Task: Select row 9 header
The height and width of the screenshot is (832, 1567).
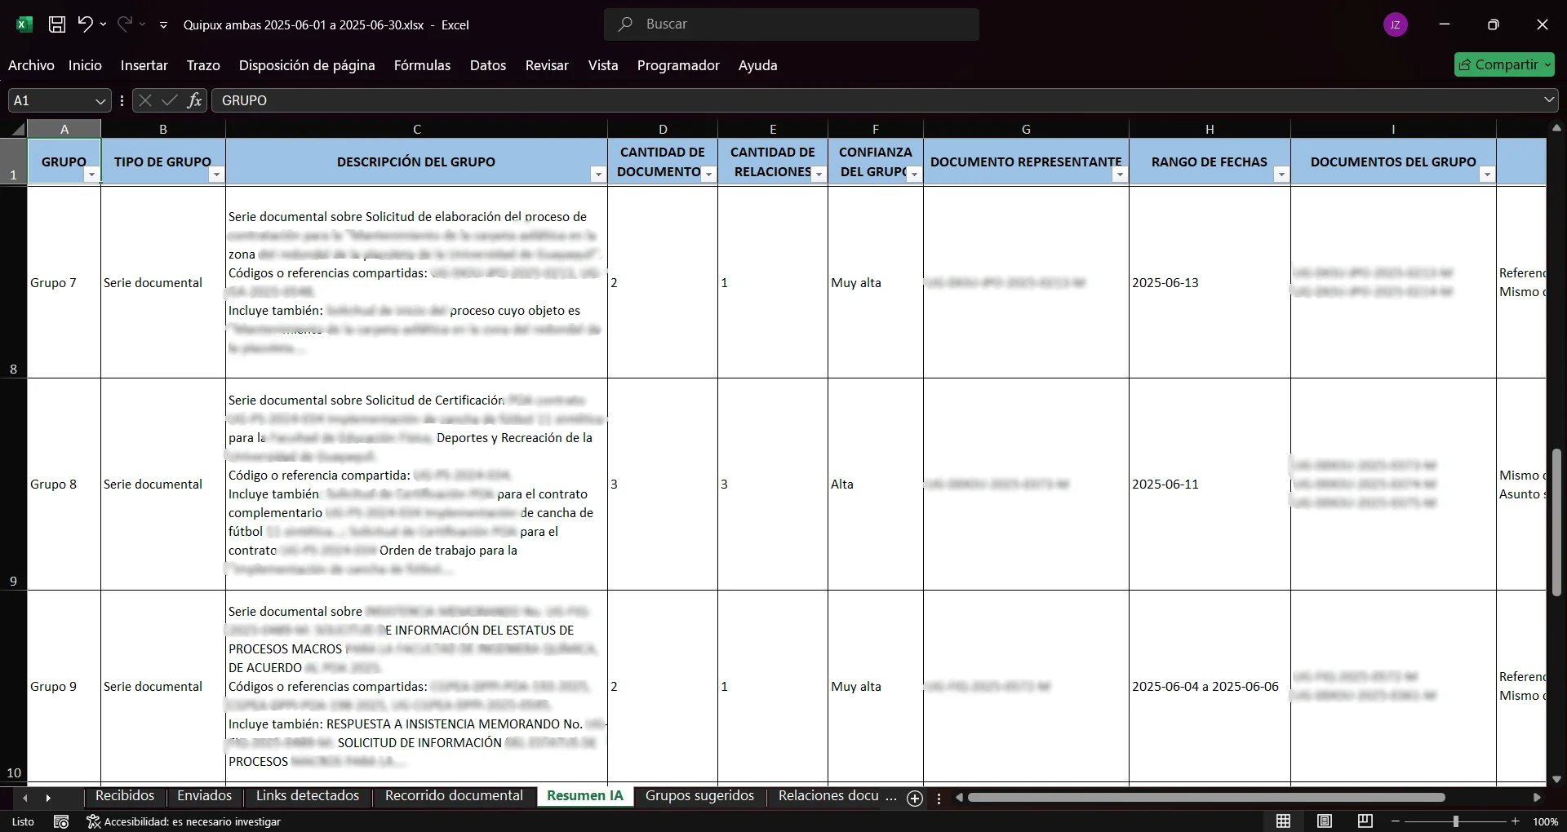Action: coord(13,484)
